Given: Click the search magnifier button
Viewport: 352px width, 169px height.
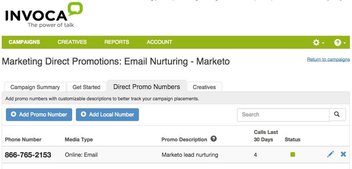Looking at the screenshot, I should 337,115.
